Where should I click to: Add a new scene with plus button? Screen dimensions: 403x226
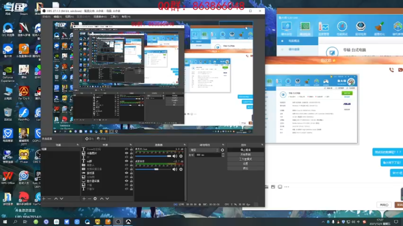coord(44,198)
